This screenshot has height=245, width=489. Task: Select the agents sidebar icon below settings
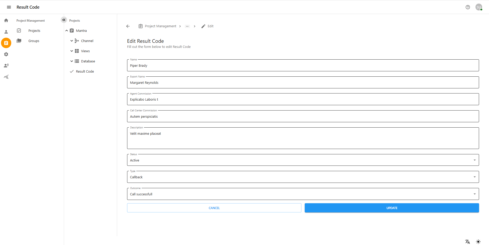coord(6,65)
